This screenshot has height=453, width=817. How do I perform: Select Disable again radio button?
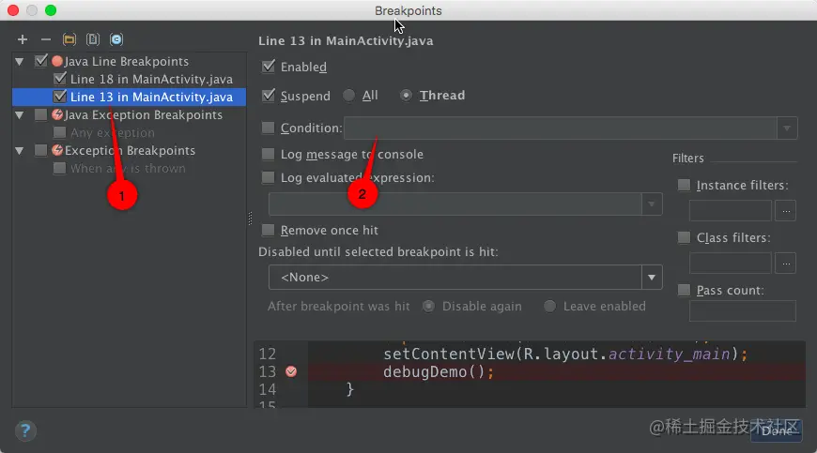(428, 307)
